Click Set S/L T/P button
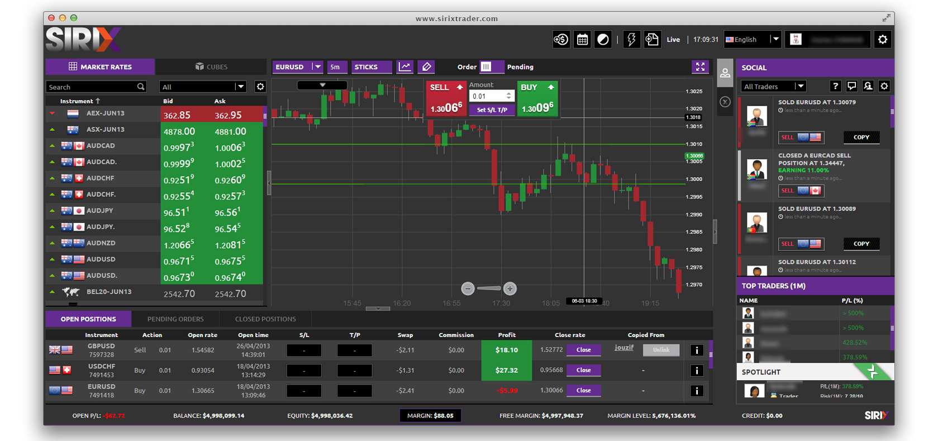 [492, 110]
